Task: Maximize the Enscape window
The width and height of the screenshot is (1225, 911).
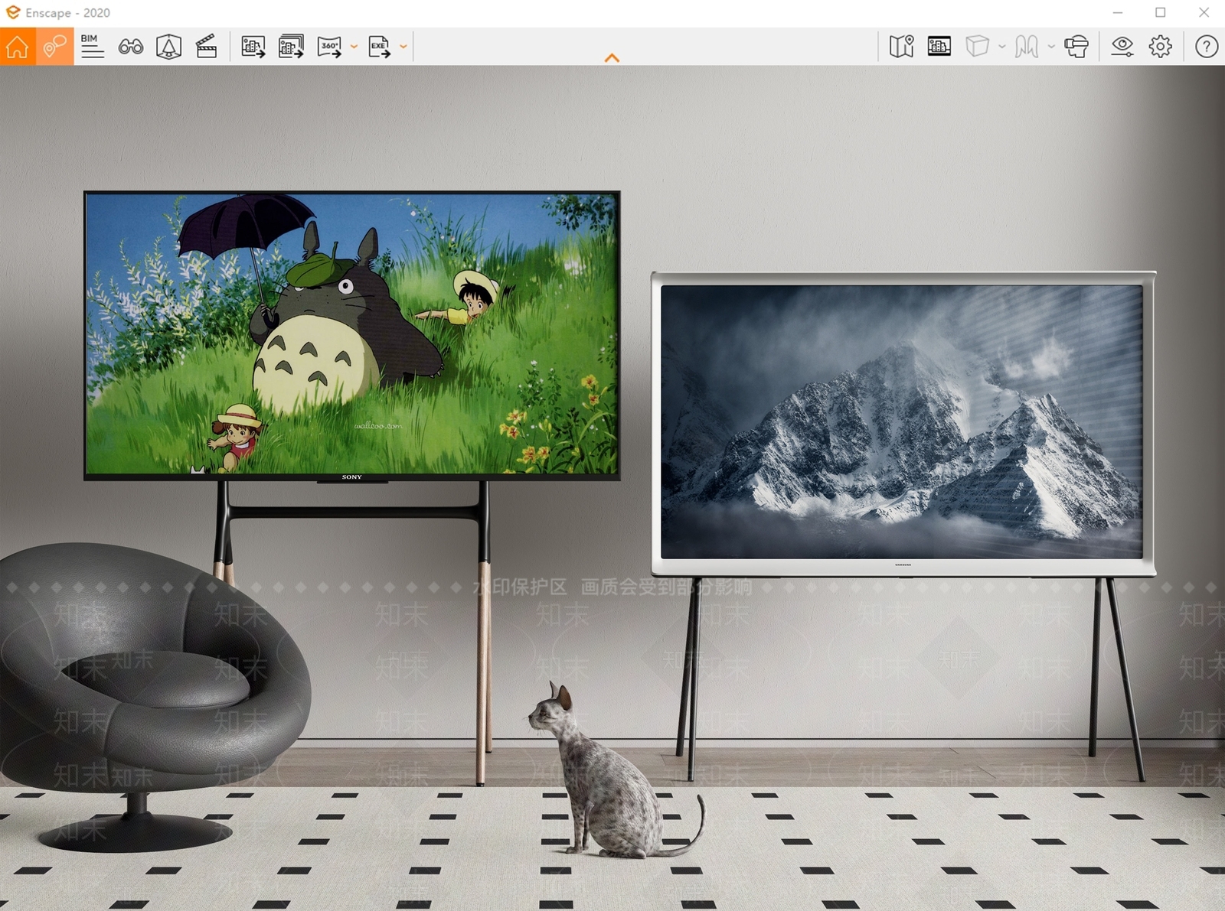Action: [x=1161, y=13]
